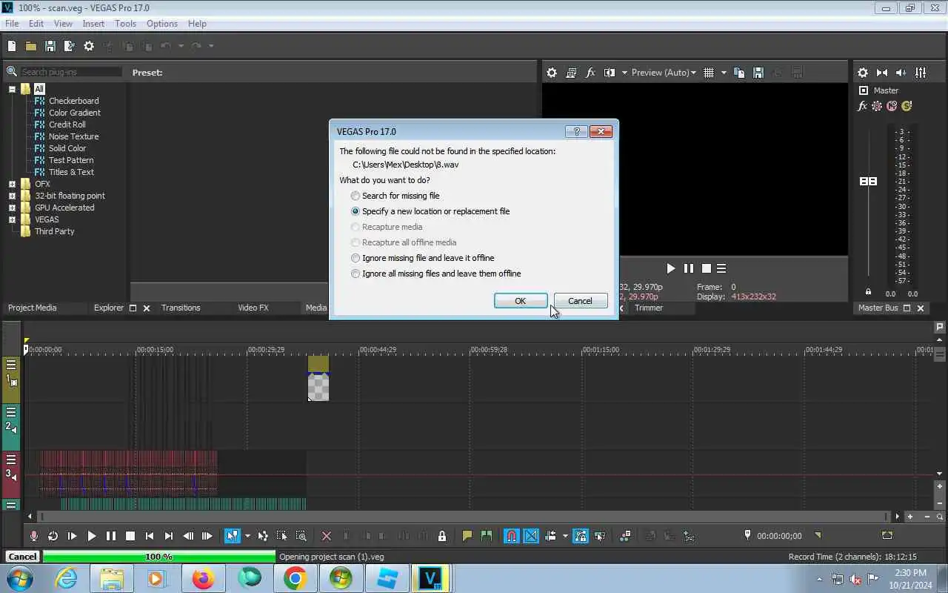Save project using toolbar disk icon
The width and height of the screenshot is (948, 593).
50,46
